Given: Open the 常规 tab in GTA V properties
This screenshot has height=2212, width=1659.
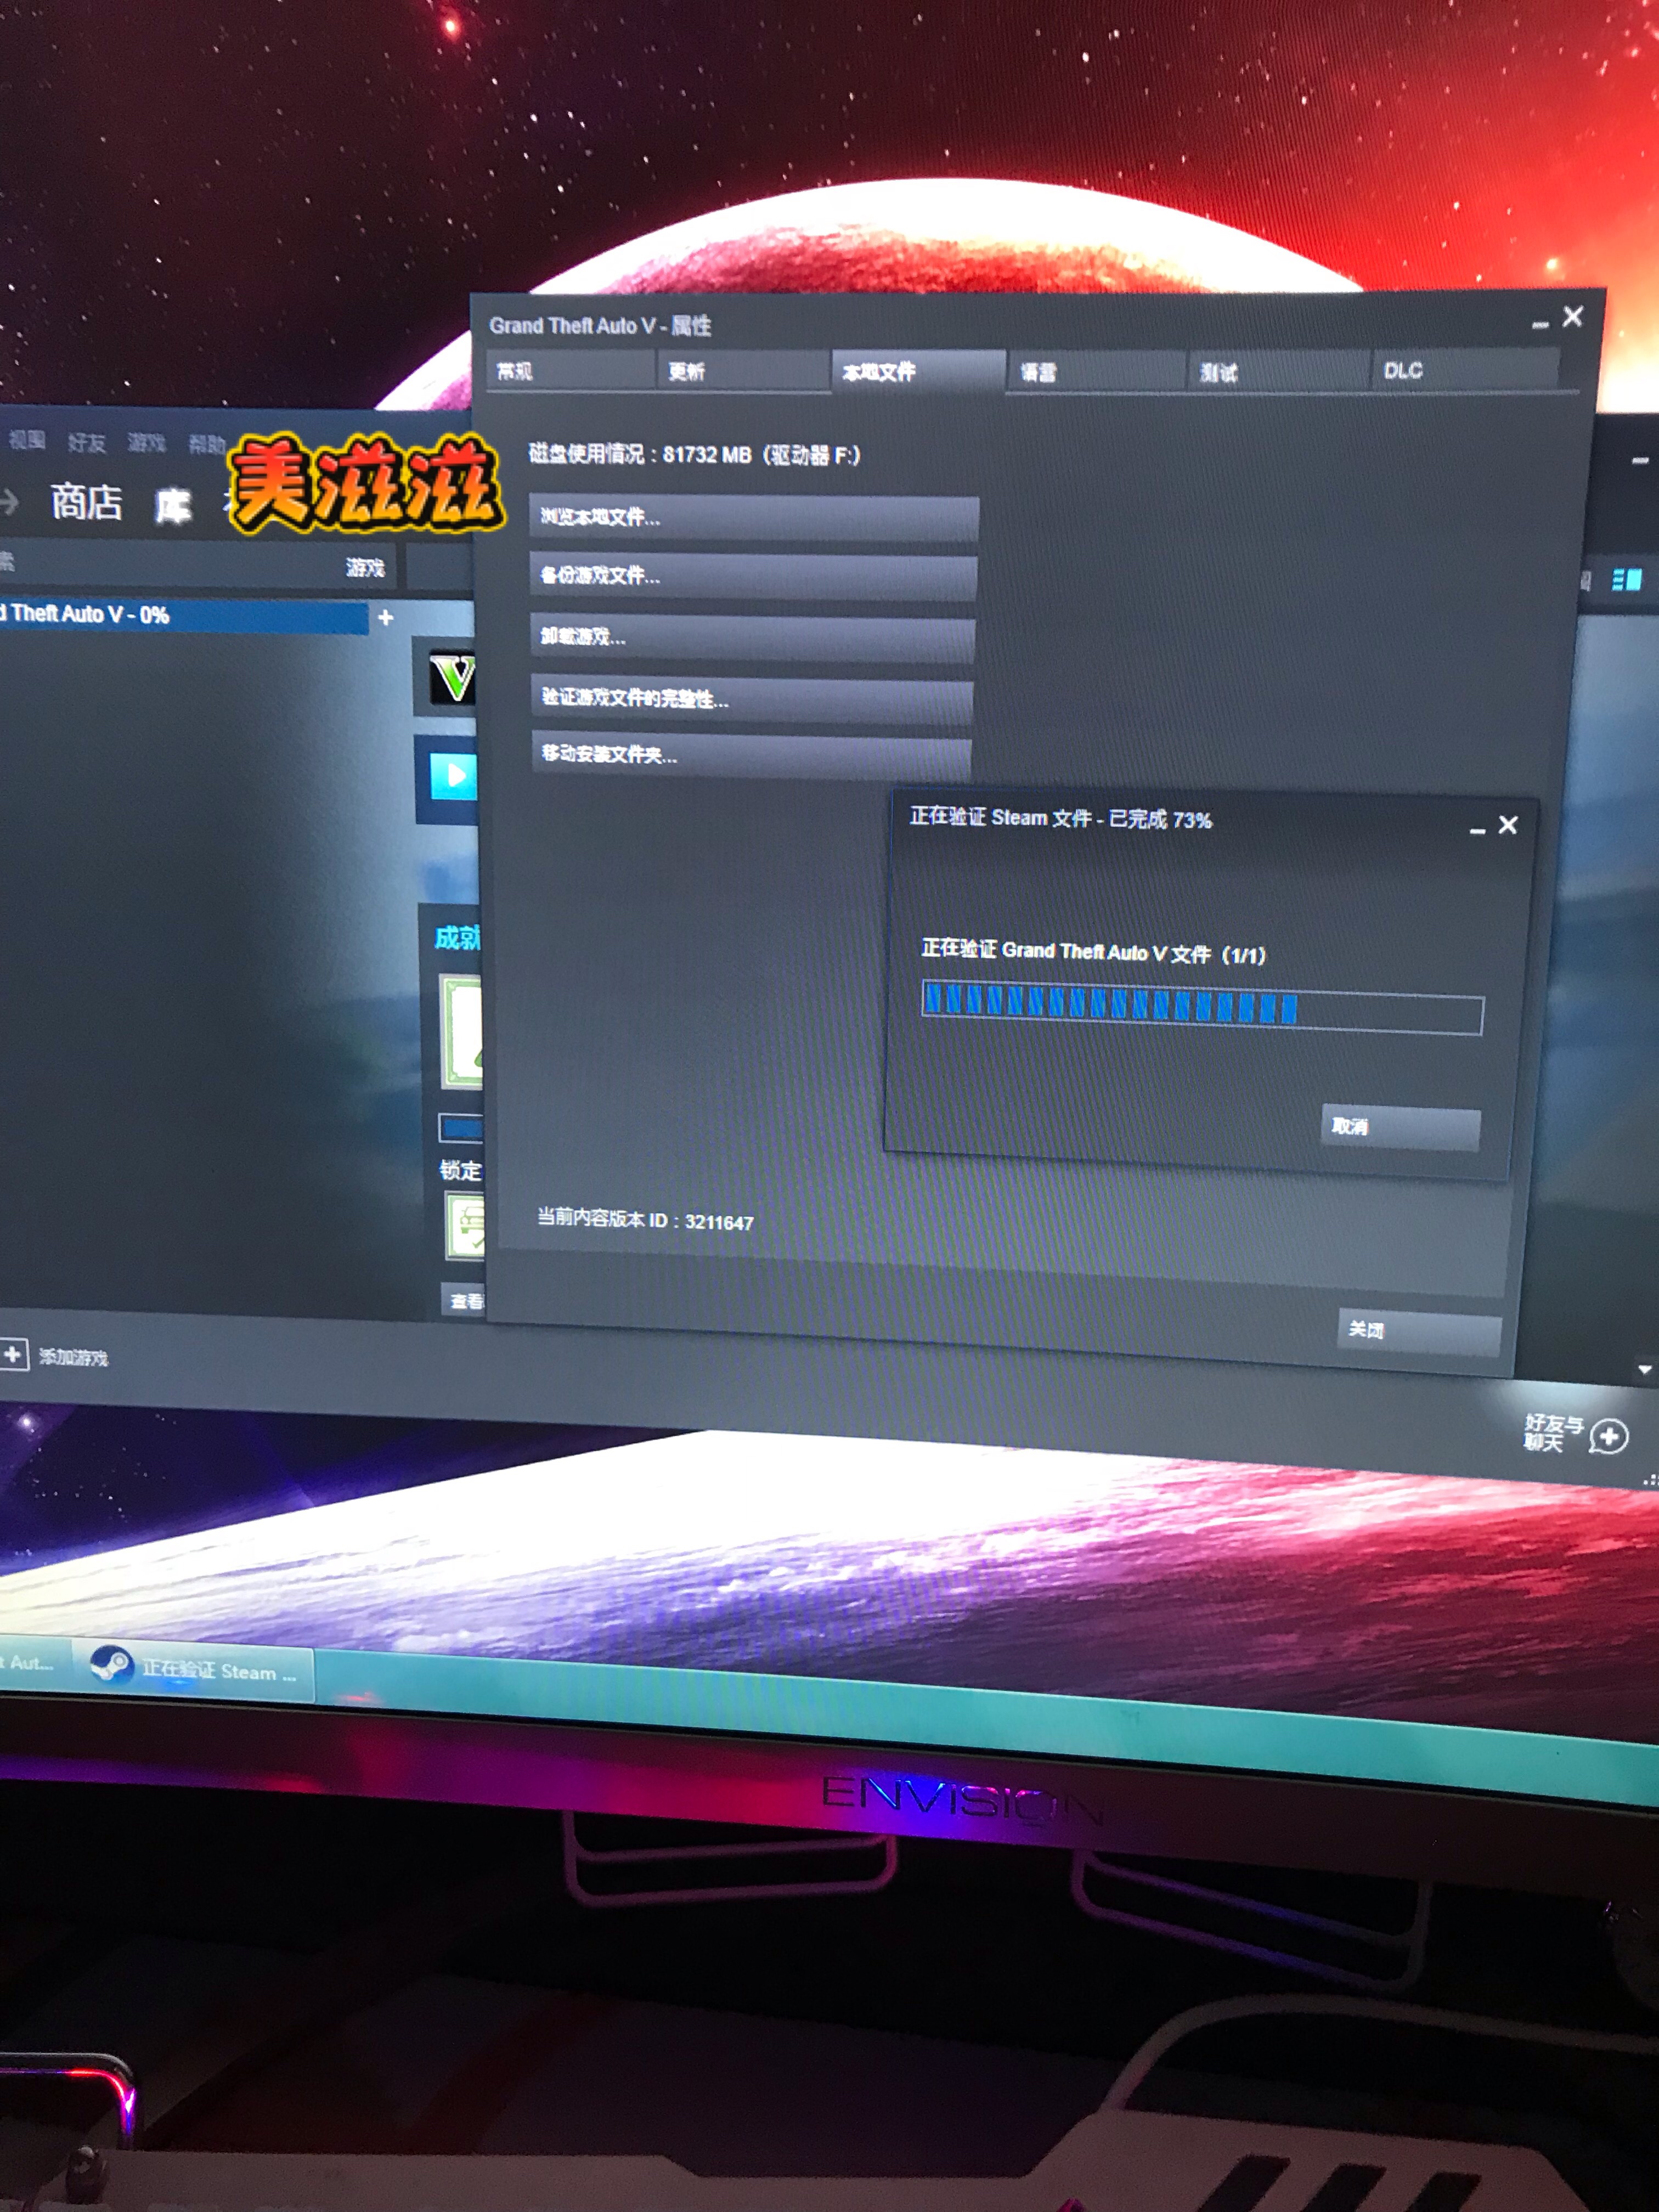Looking at the screenshot, I should 571,370.
